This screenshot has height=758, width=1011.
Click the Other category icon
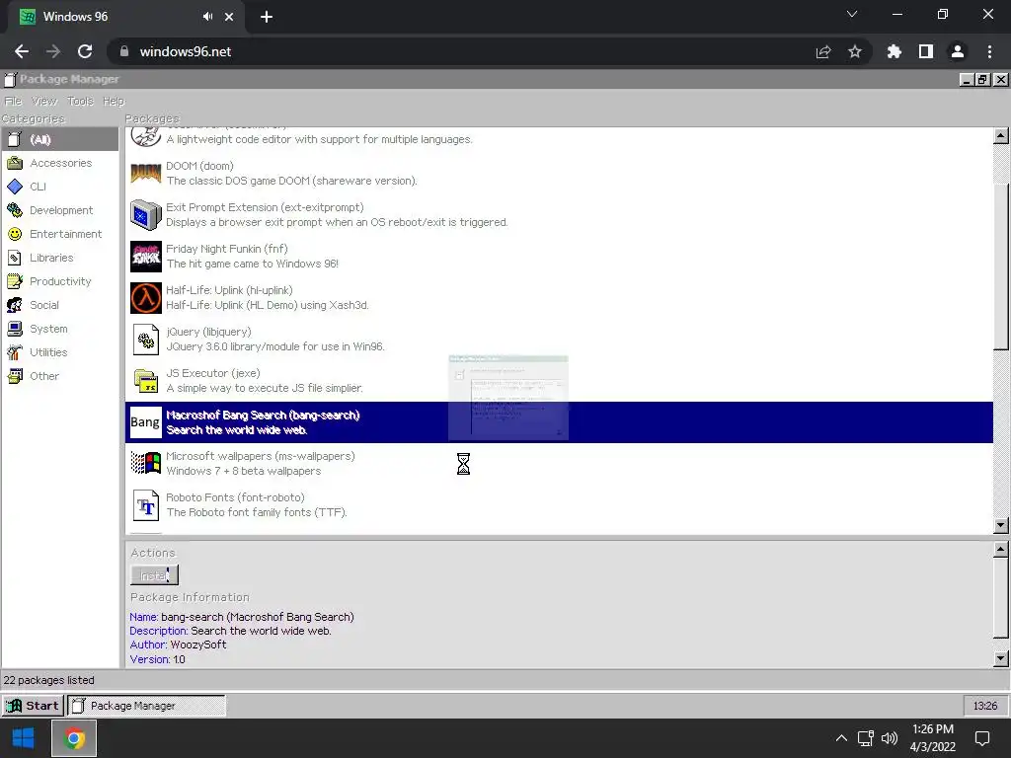pos(15,376)
